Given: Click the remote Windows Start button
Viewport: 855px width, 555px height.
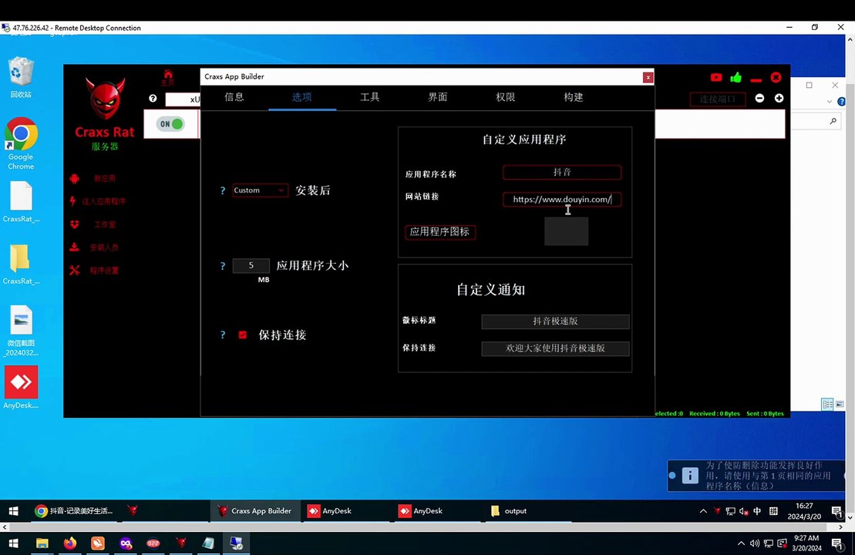Looking at the screenshot, I should click(x=14, y=511).
